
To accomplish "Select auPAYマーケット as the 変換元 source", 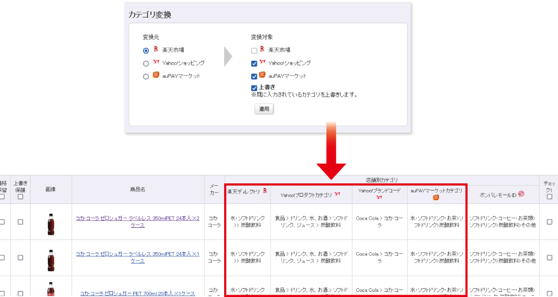I will coord(146,76).
